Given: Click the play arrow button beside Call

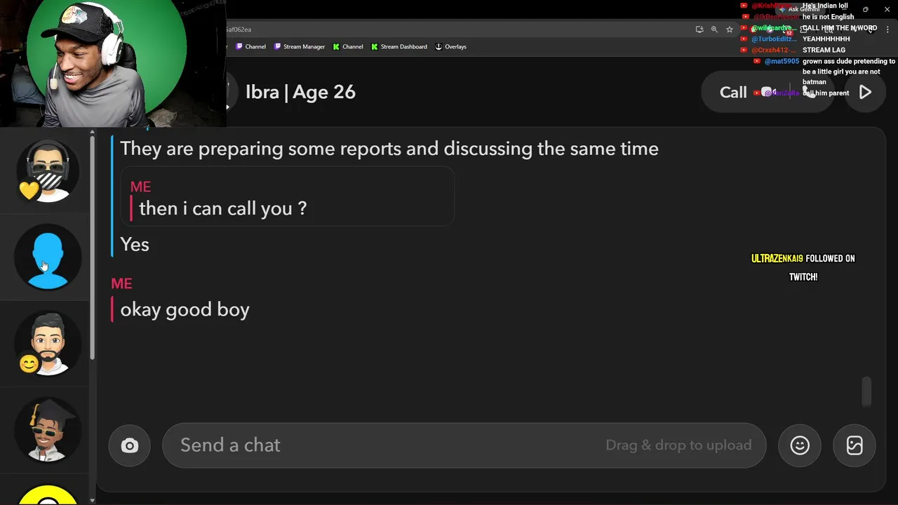Looking at the screenshot, I should 865,93.
